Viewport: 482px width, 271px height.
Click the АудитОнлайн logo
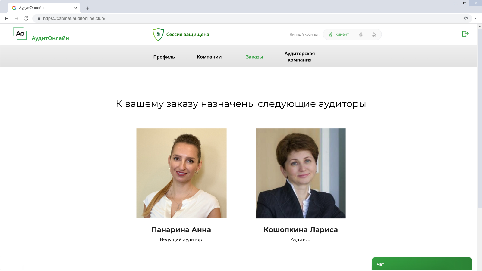pyautogui.click(x=41, y=34)
